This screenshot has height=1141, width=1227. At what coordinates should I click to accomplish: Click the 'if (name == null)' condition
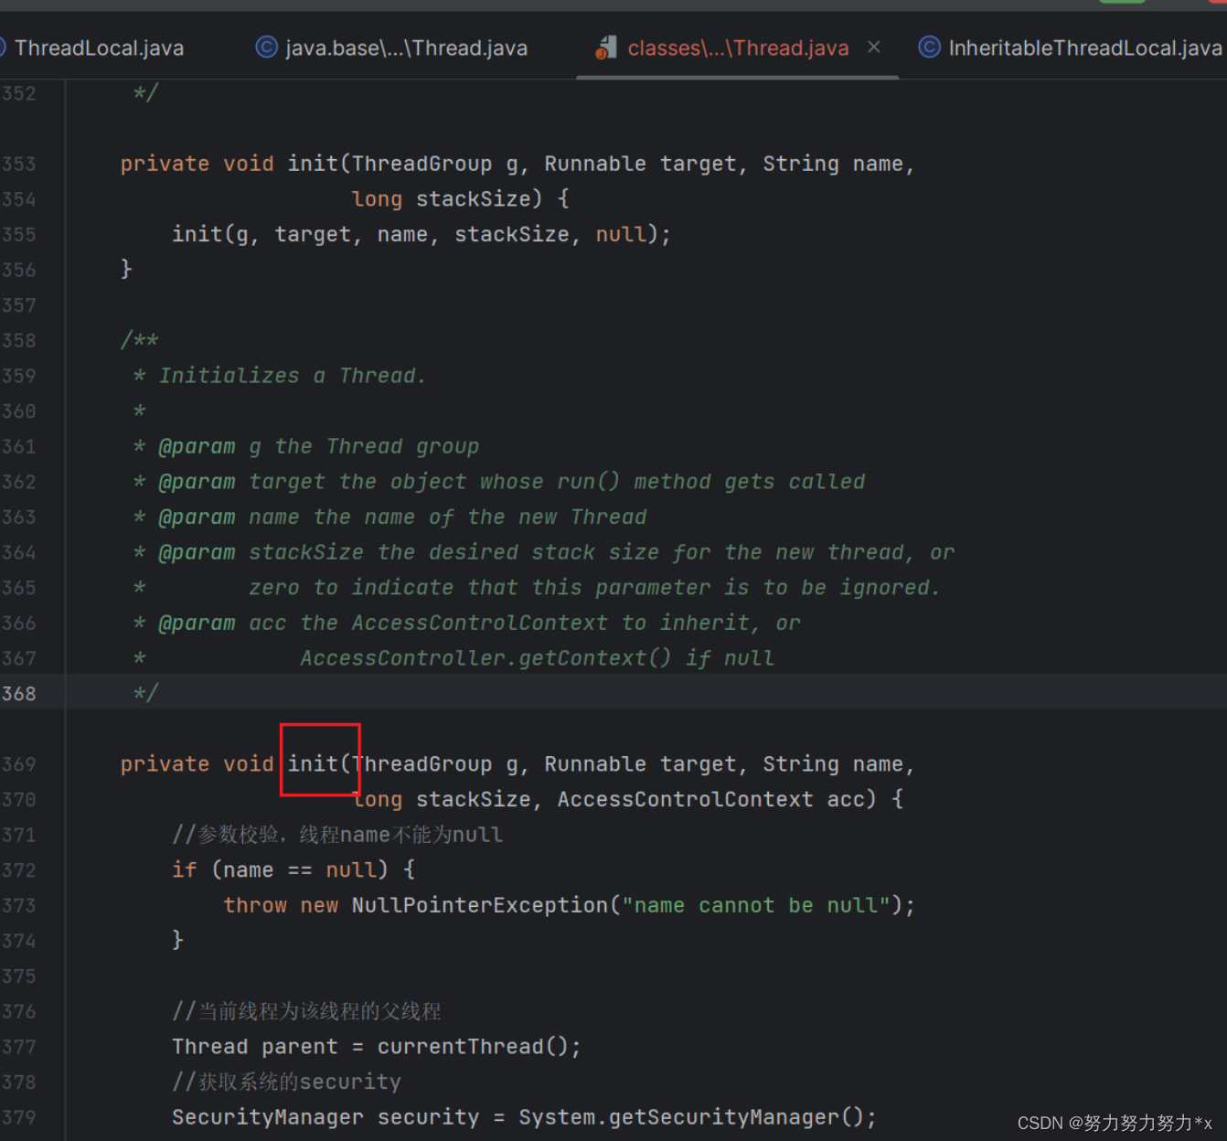click(x=281, y=869)
